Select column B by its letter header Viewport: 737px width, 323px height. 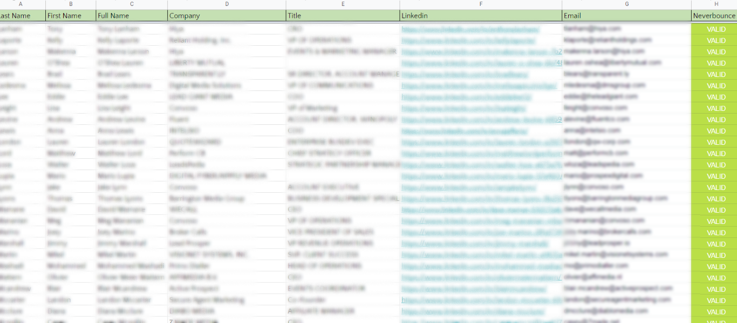71,4
